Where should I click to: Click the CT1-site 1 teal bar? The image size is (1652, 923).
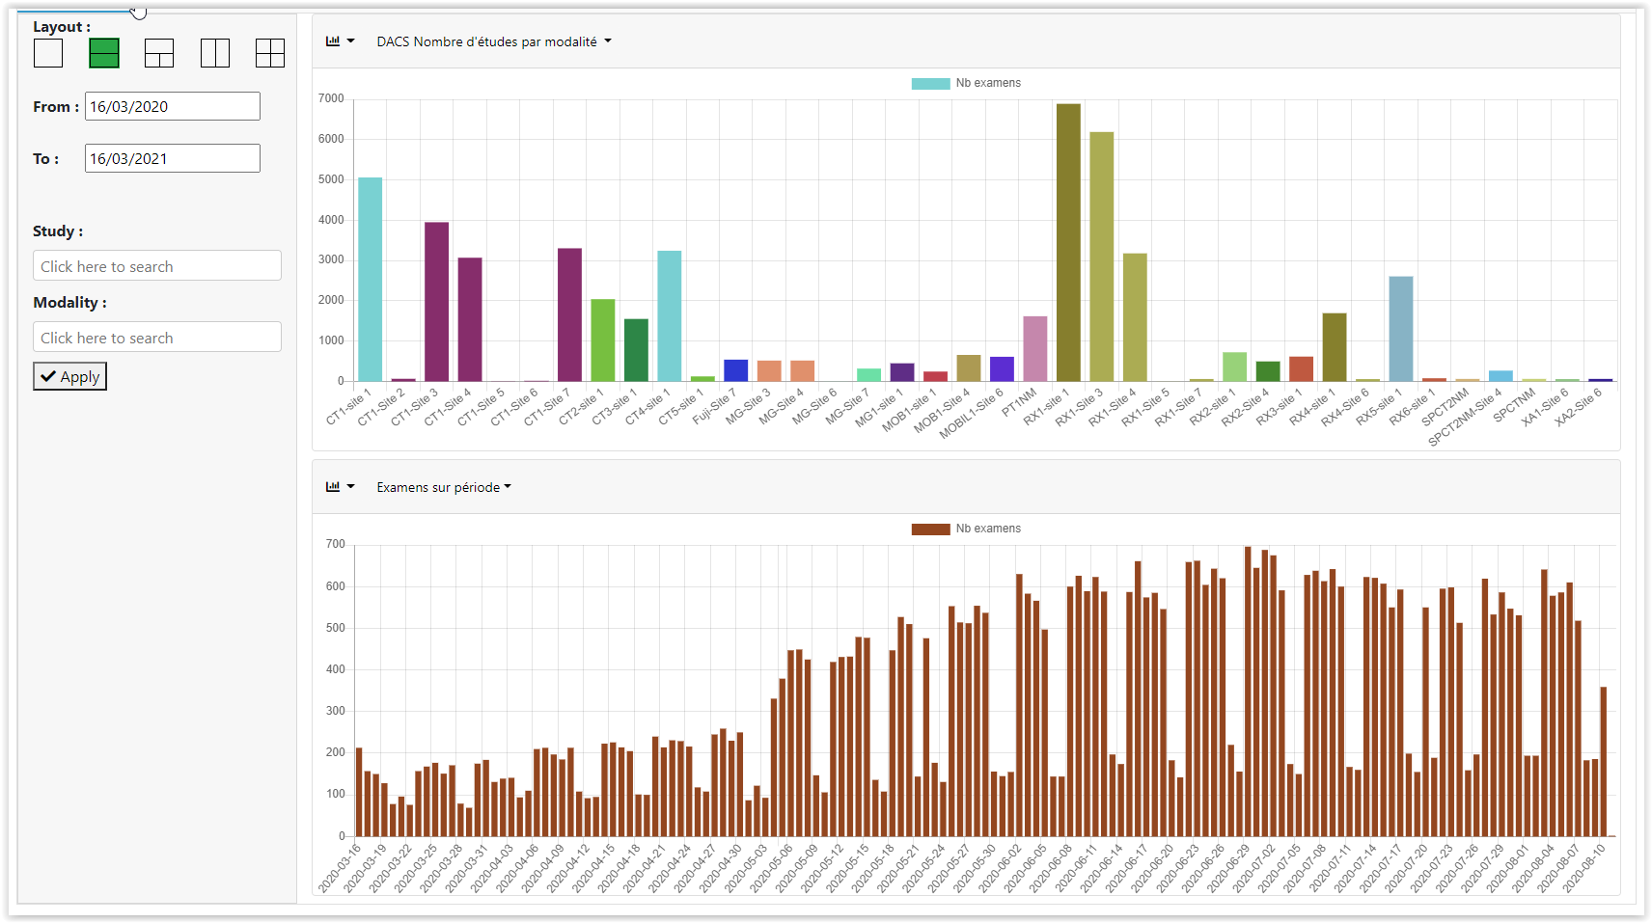tap(371, 280)
